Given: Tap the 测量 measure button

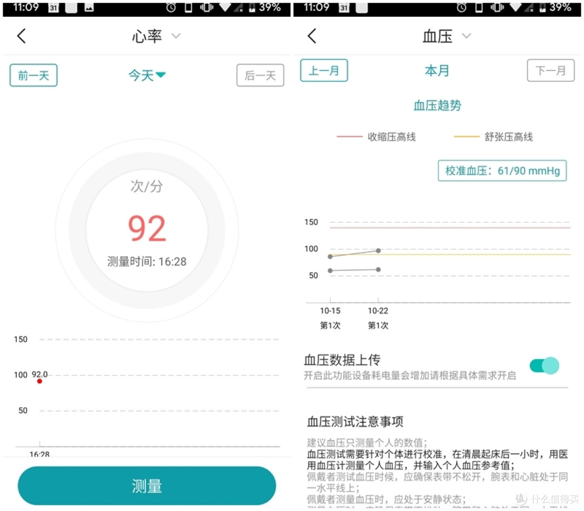Looking at the screenshot, I should (147, 486).
